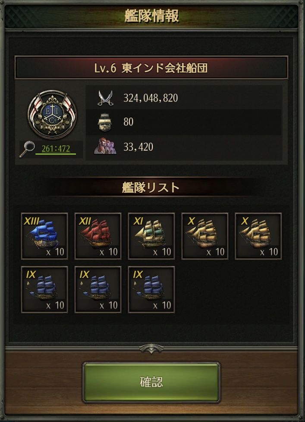Click the 艦隊情報 window title
This screenshot has height=422, width=305.
[152, 16]
